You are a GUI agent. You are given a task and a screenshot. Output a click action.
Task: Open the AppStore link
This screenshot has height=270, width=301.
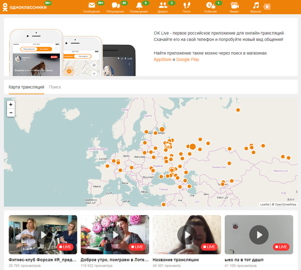click(x=162, y=59)
